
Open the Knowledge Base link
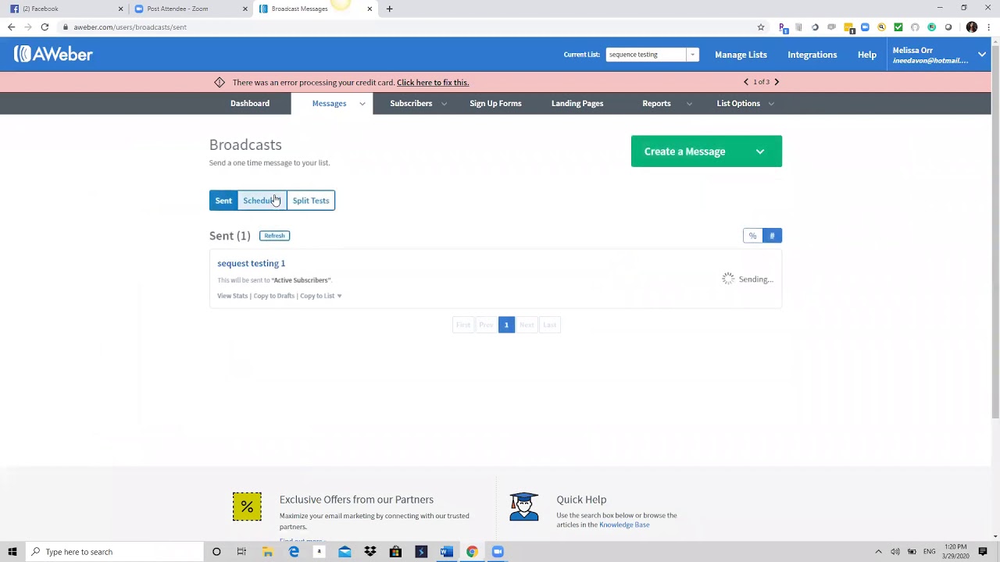tap(624, 525)
